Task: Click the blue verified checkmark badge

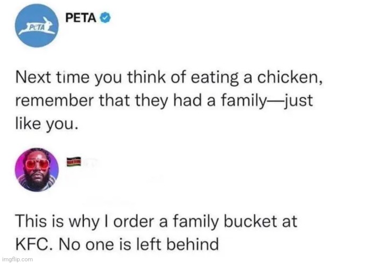Action: coord(105,18)
